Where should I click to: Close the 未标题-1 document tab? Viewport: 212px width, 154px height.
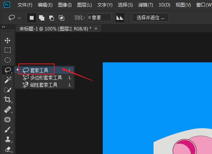tap(96, 29)
